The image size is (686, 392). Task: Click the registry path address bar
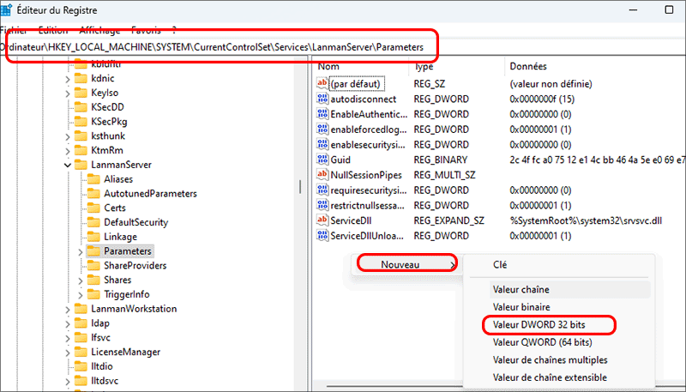point(221,47)
